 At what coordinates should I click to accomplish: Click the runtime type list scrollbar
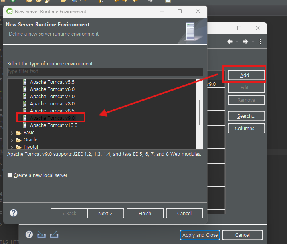pyautogui.click(x=199, y=113)
